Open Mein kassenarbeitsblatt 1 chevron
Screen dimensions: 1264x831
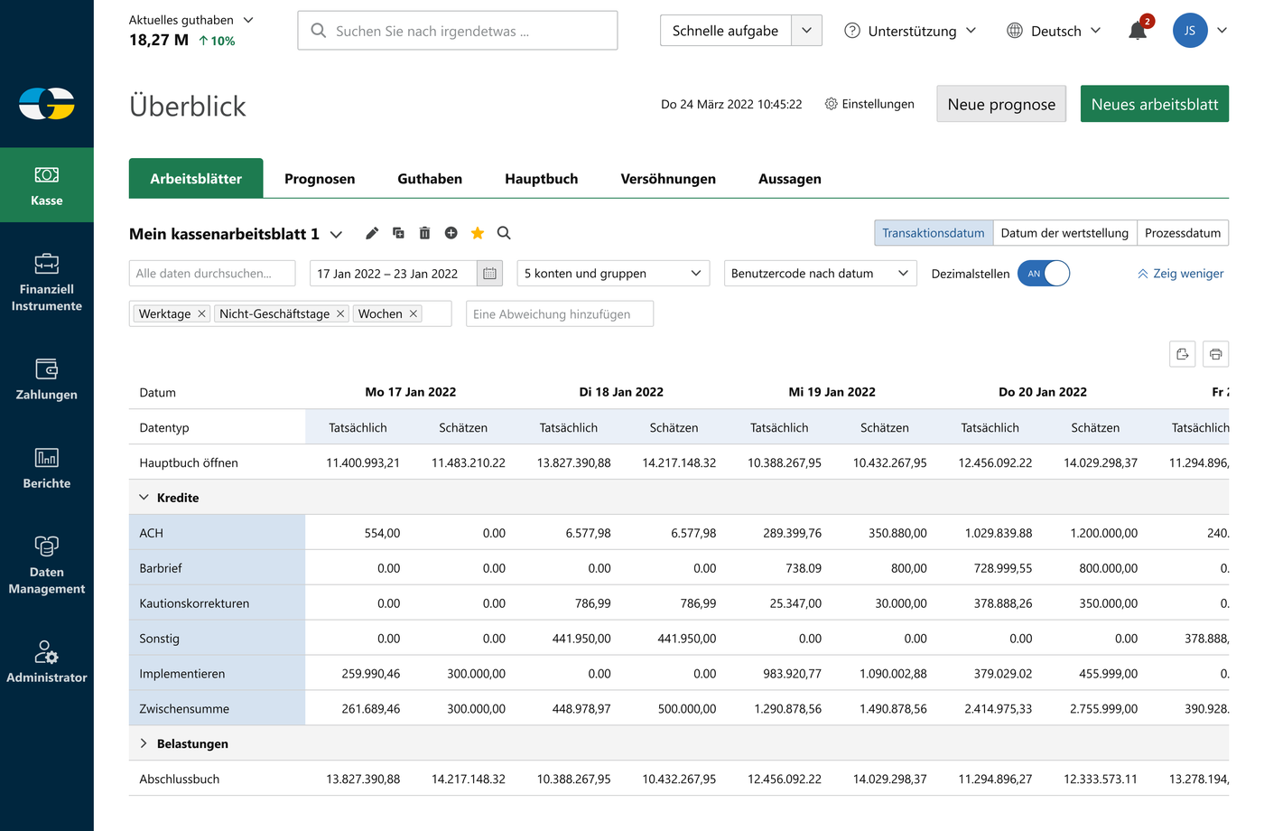336,234
